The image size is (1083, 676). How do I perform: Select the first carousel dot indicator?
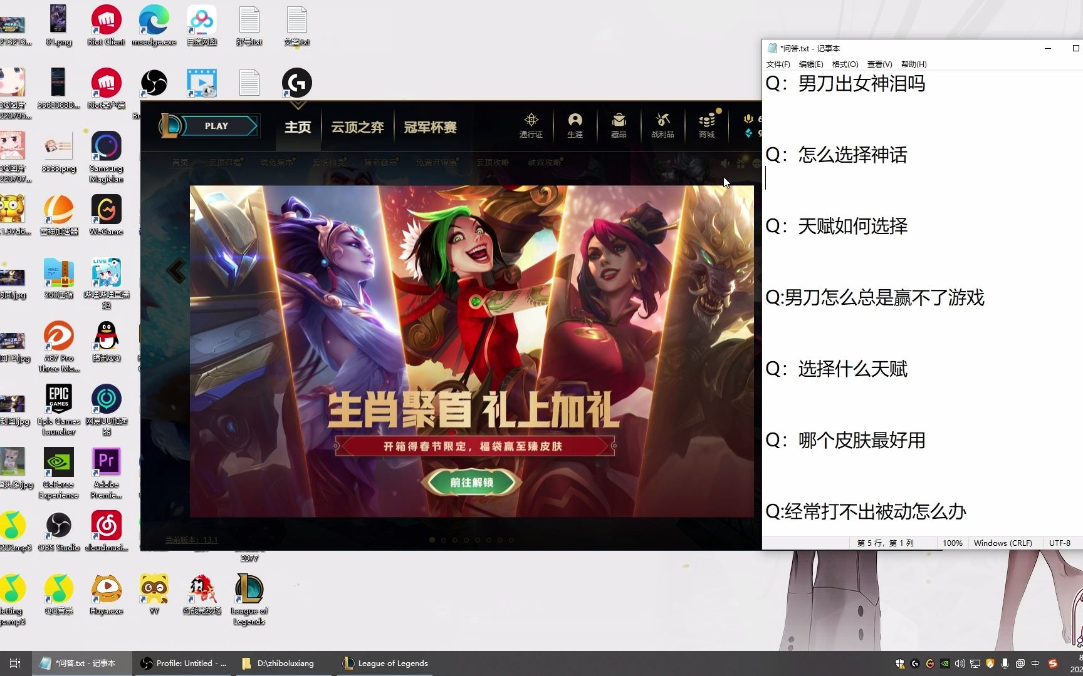point(432,540)
